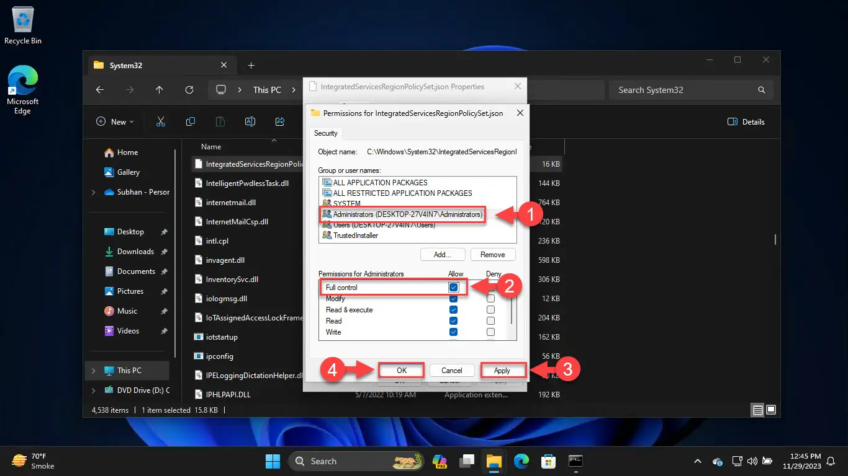The image size is (848, 476).
Task: Click Apply in the Permissions dialog
Action: pyautogui.click(x=502, y=371)
